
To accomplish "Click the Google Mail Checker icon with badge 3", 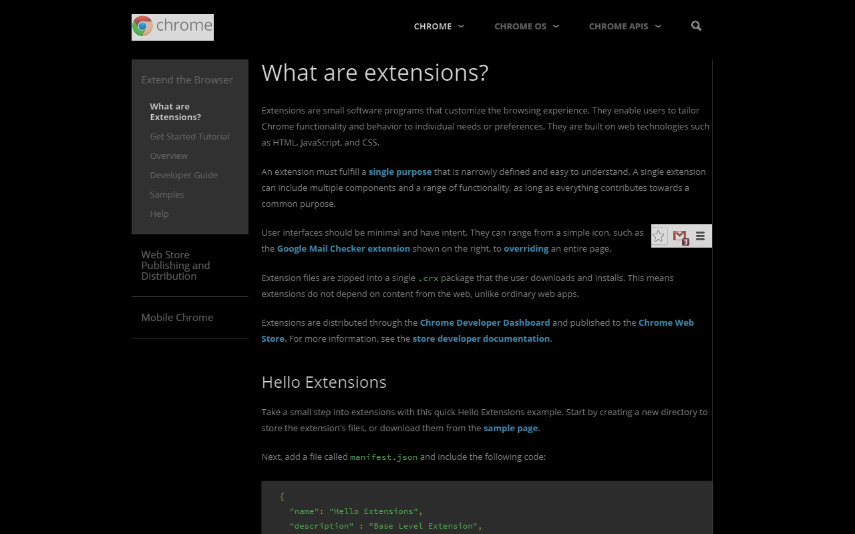I will coord(680,236).
